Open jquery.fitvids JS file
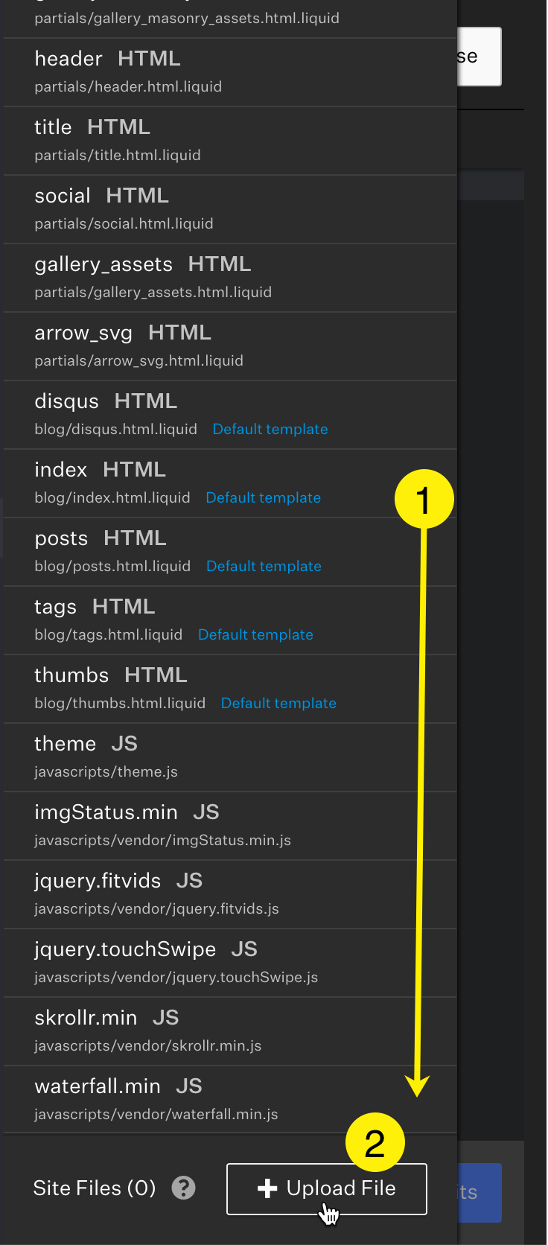This screenshot has width=548, height=1245. pyautogui.click(x=230, y=894)
